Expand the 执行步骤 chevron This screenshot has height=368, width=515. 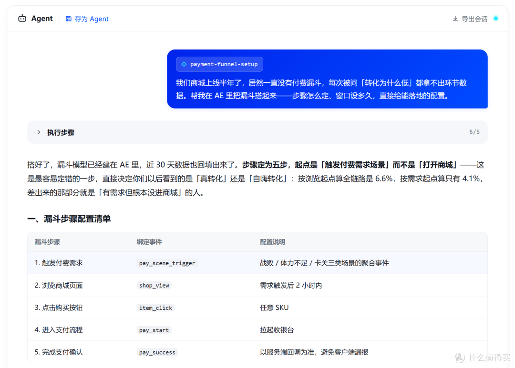(39, 132)
